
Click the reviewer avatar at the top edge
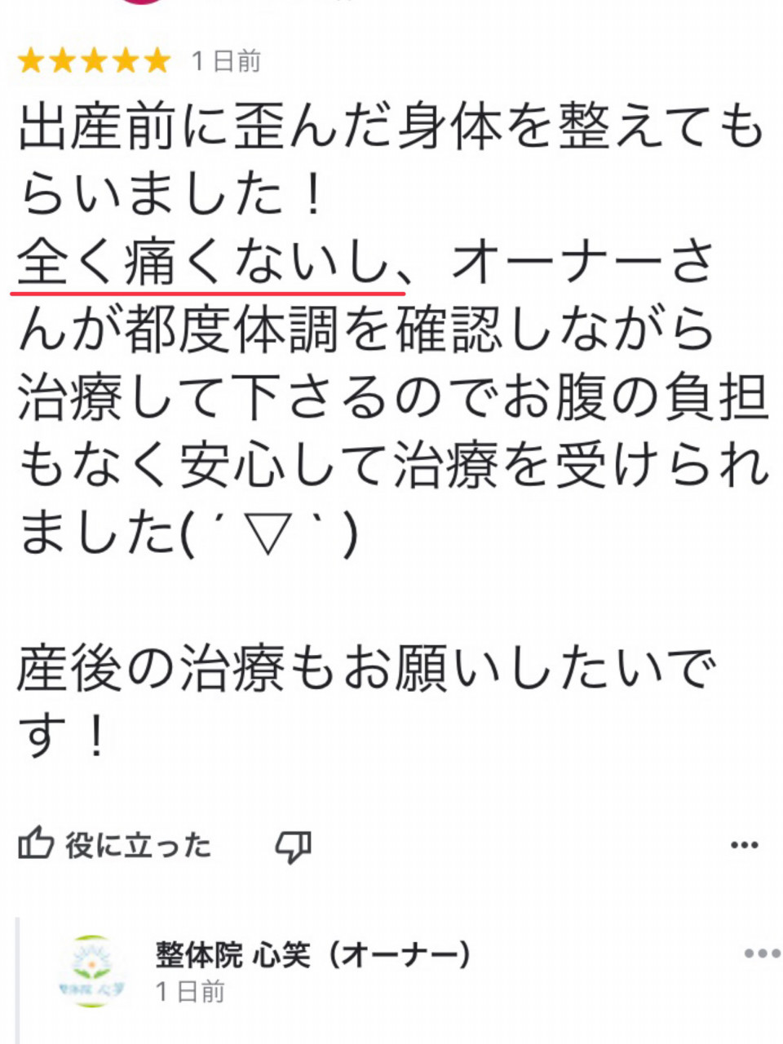[140, 2]
